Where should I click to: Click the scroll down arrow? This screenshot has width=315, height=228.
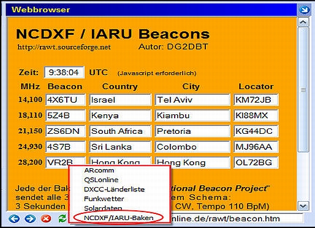click(x=303, y=206)
